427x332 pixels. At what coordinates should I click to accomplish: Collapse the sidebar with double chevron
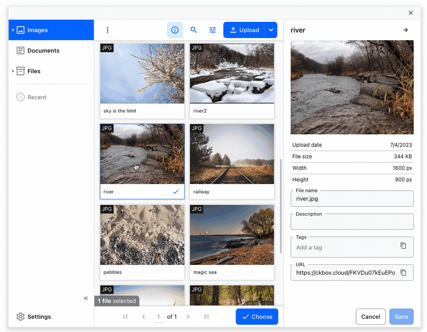pos(86,298)
